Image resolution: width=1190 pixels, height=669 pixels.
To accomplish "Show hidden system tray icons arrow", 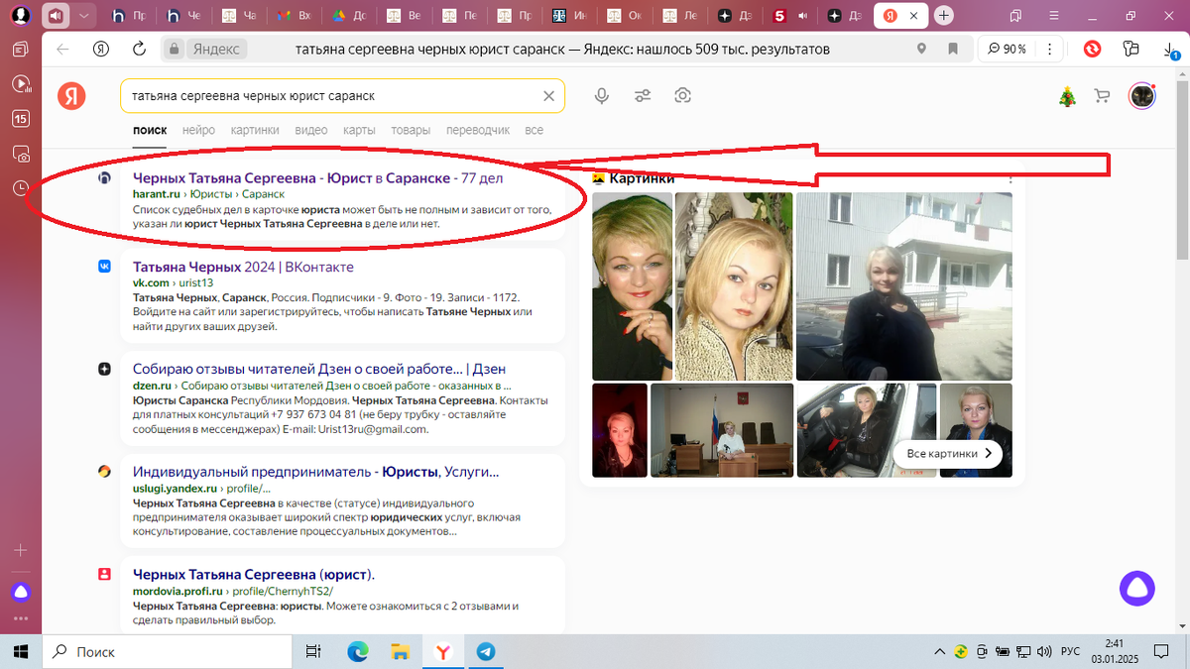I will 939,651.
